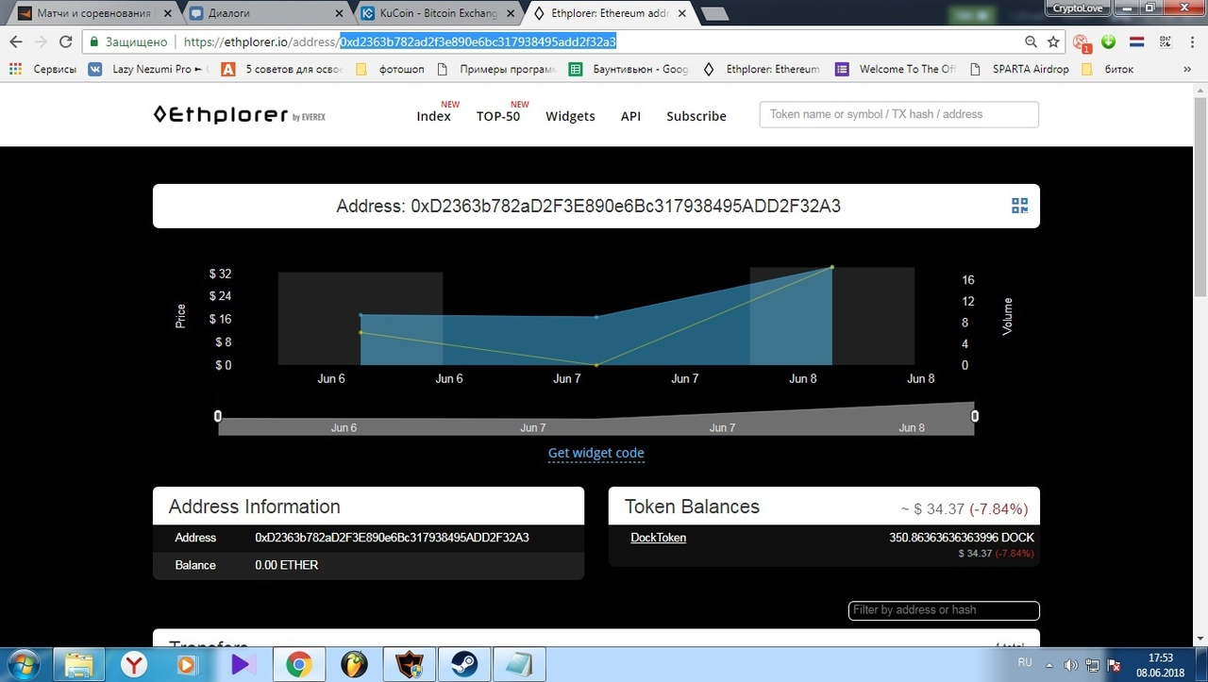Click the CryptoLove profile button
Viewport: 1208px width, 682px height.
click(x=1078, y=8)
